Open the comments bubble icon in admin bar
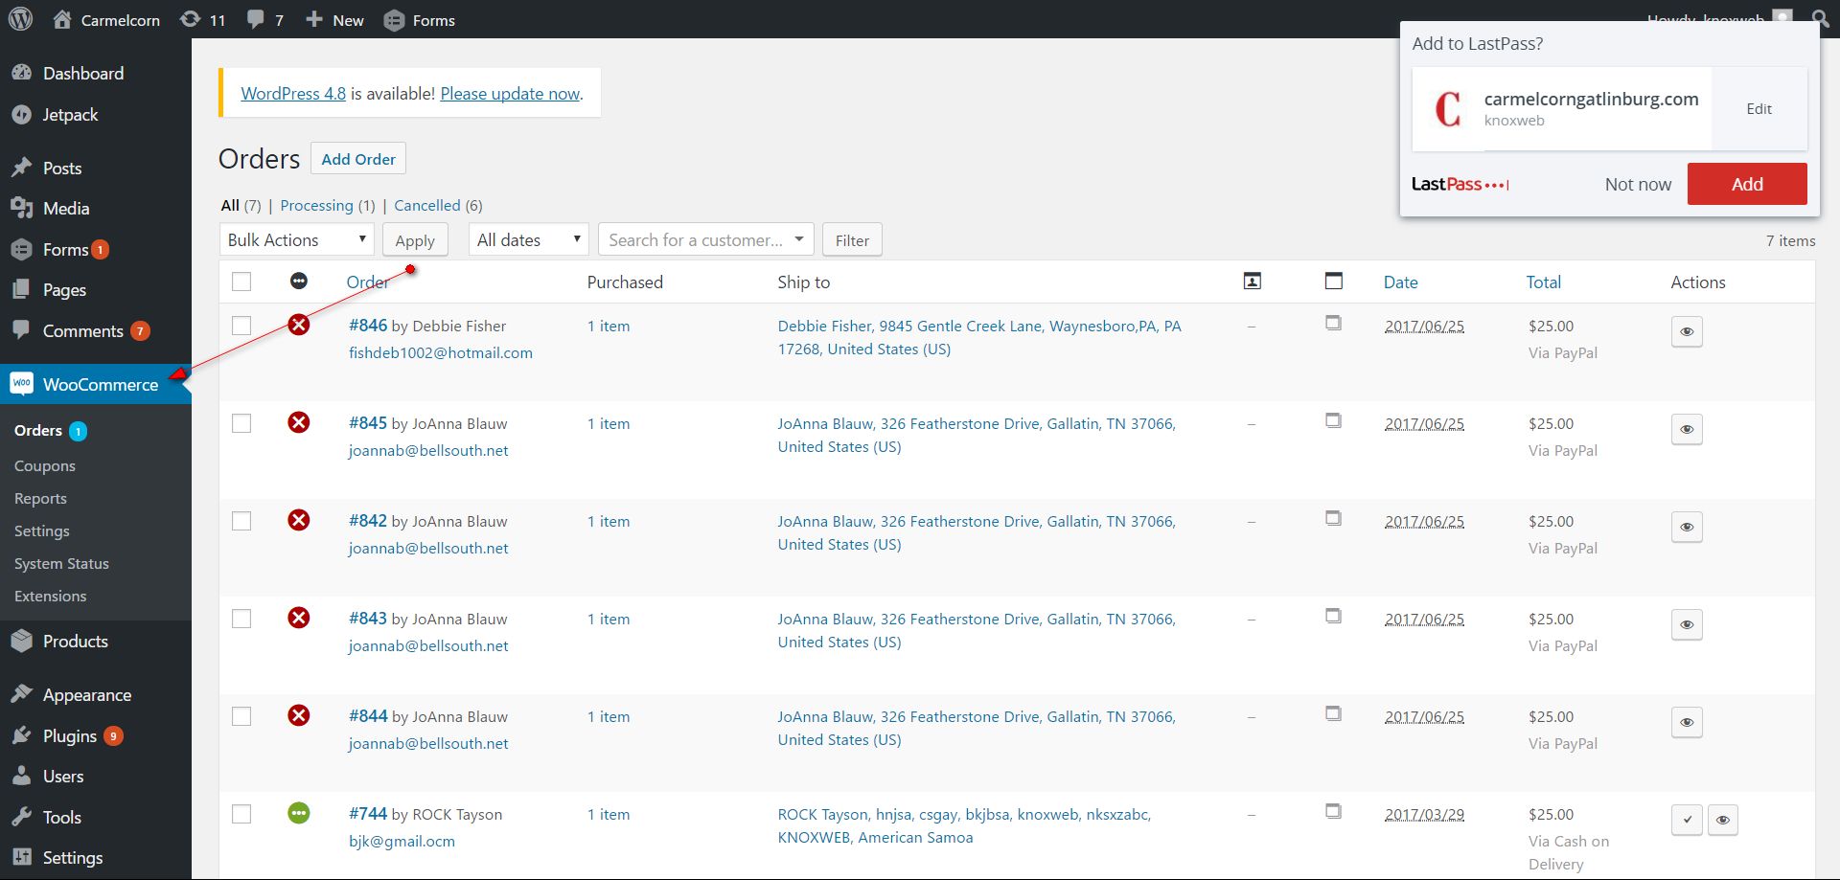The image size is (1840, 880). tap(256, 19)
